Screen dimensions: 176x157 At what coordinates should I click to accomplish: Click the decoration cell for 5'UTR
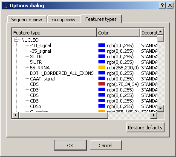(149, 62)
